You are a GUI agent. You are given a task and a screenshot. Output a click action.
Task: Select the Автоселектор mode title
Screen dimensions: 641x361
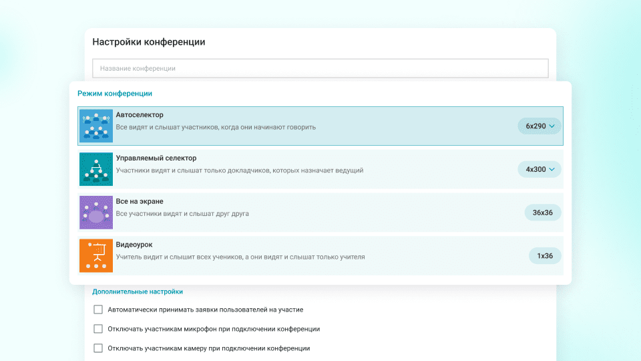point(140,115)
